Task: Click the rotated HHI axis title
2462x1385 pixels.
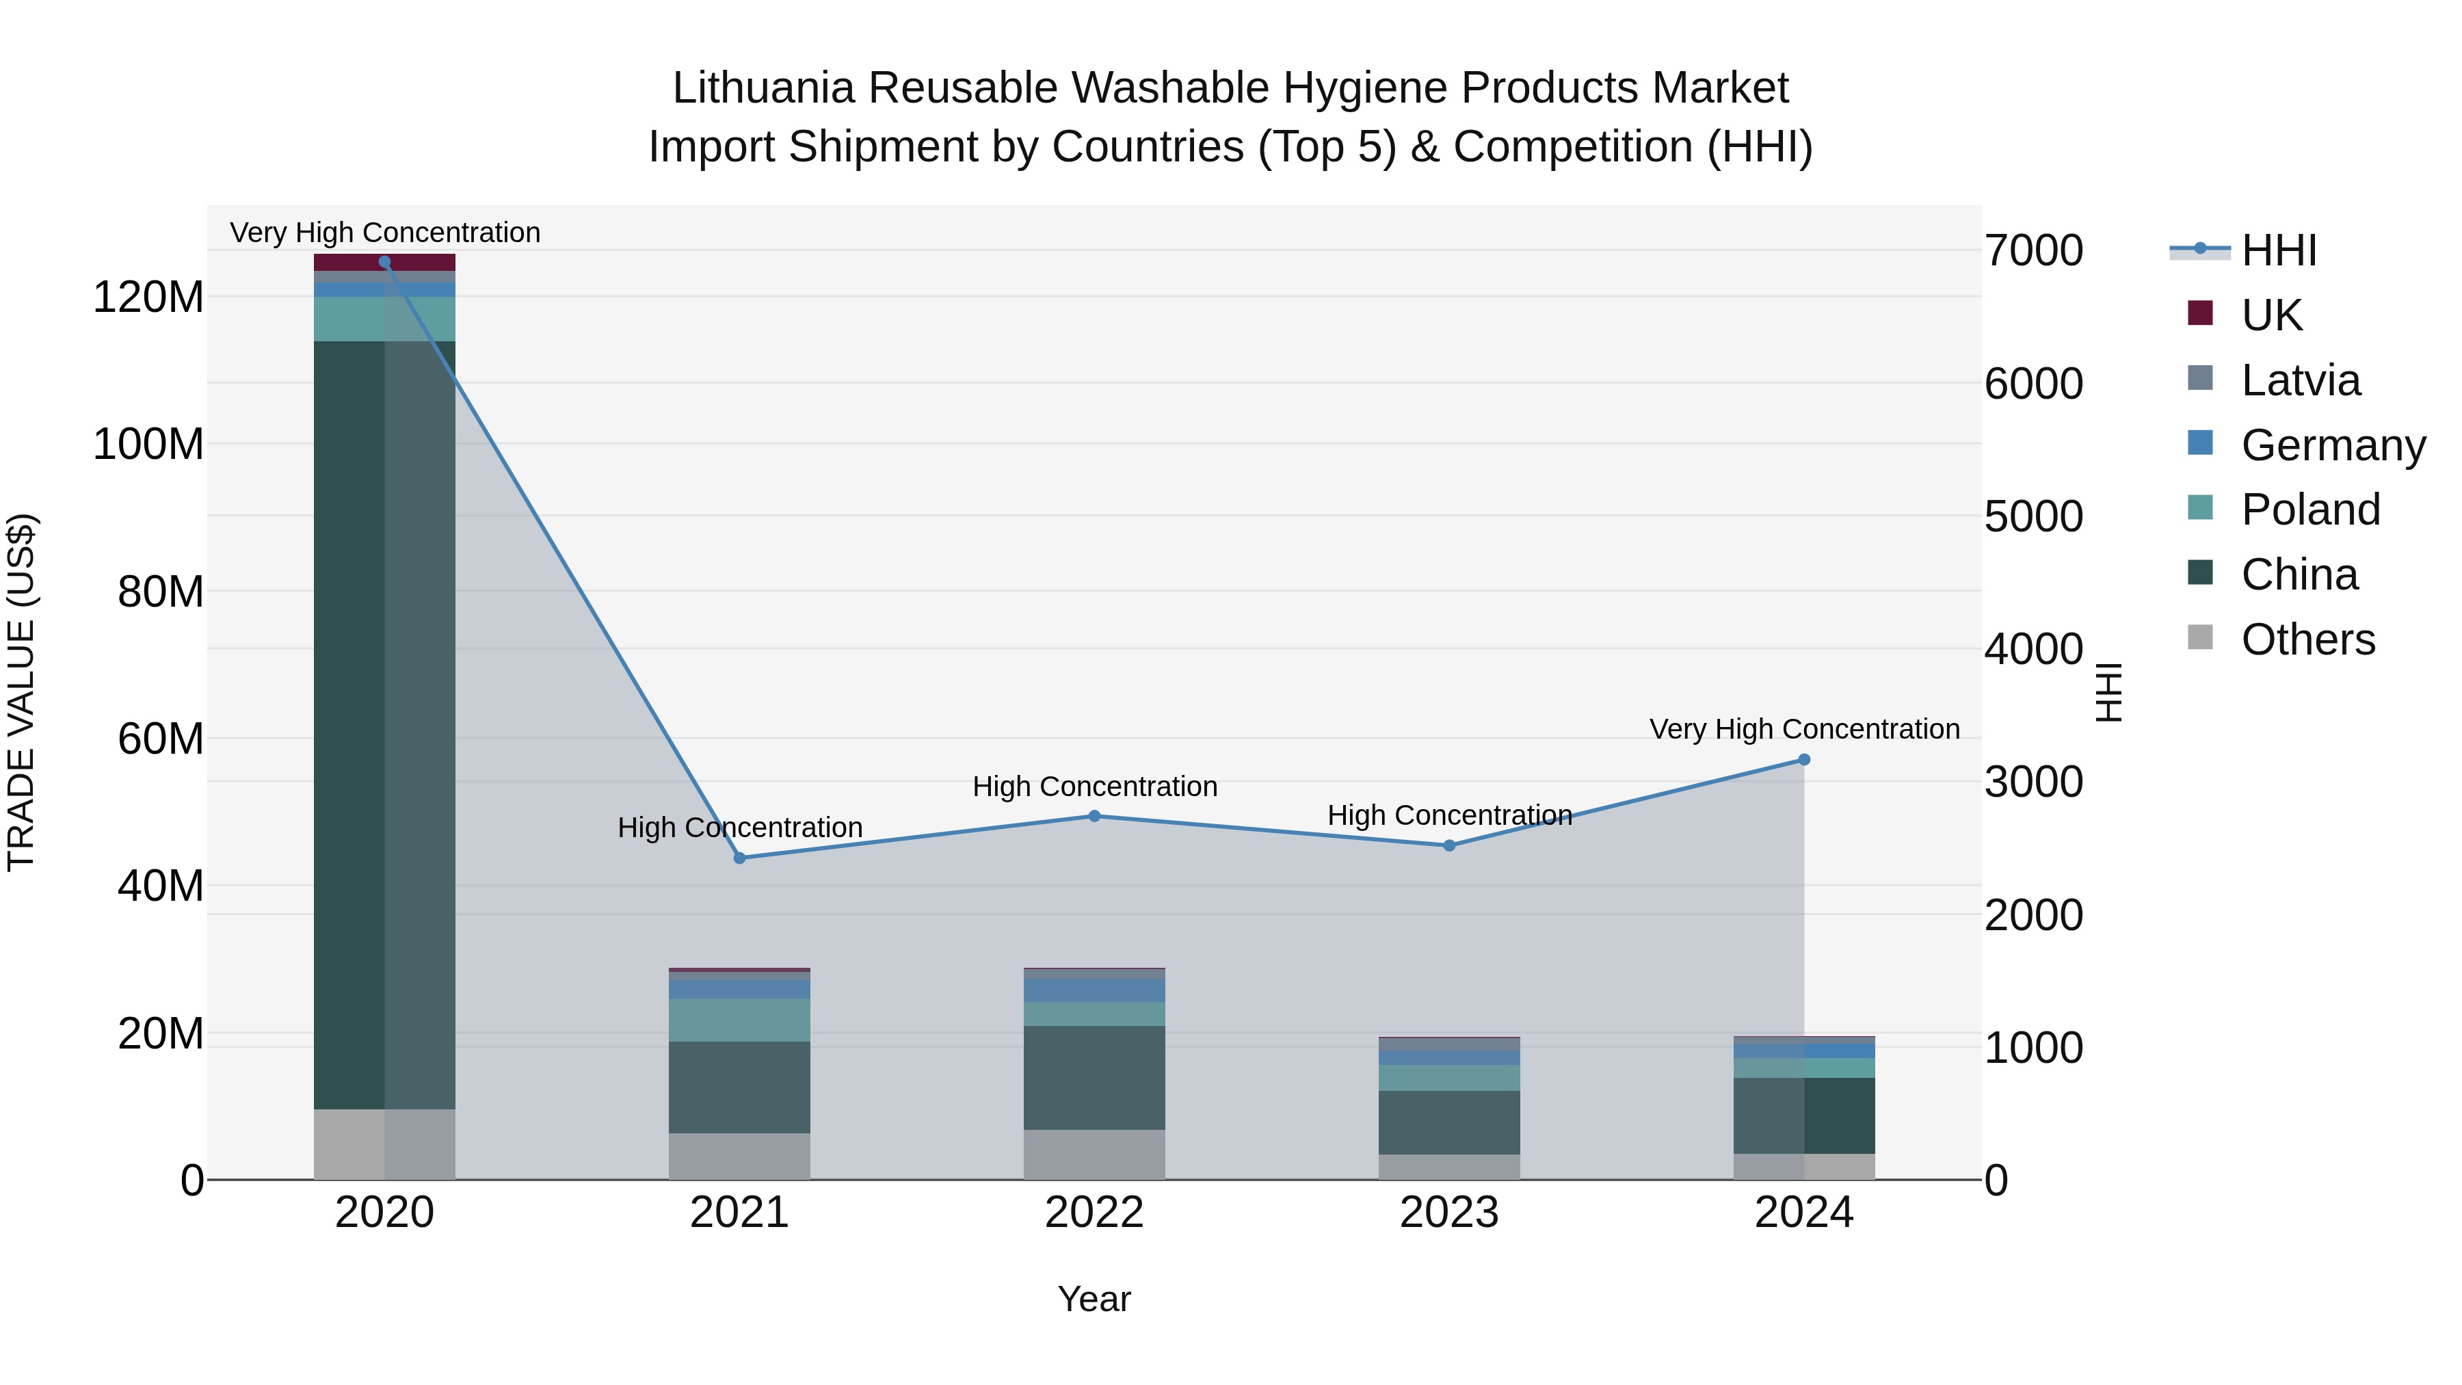Action: point(2108,692)
